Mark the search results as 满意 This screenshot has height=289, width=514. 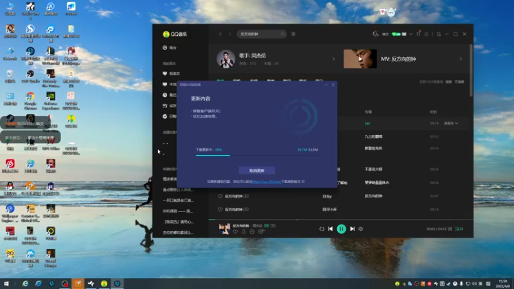448,82
